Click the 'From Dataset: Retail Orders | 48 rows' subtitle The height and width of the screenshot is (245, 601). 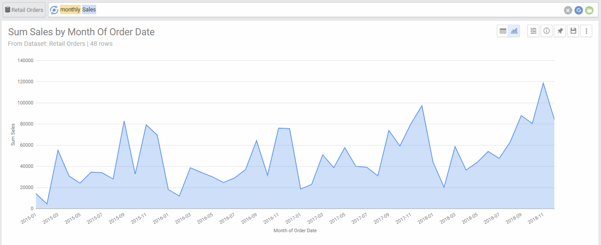pyautogui.click(x=60, y=44)
